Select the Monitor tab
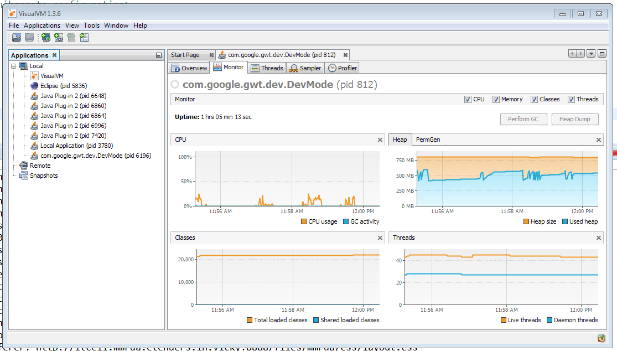 coord(229,68)
